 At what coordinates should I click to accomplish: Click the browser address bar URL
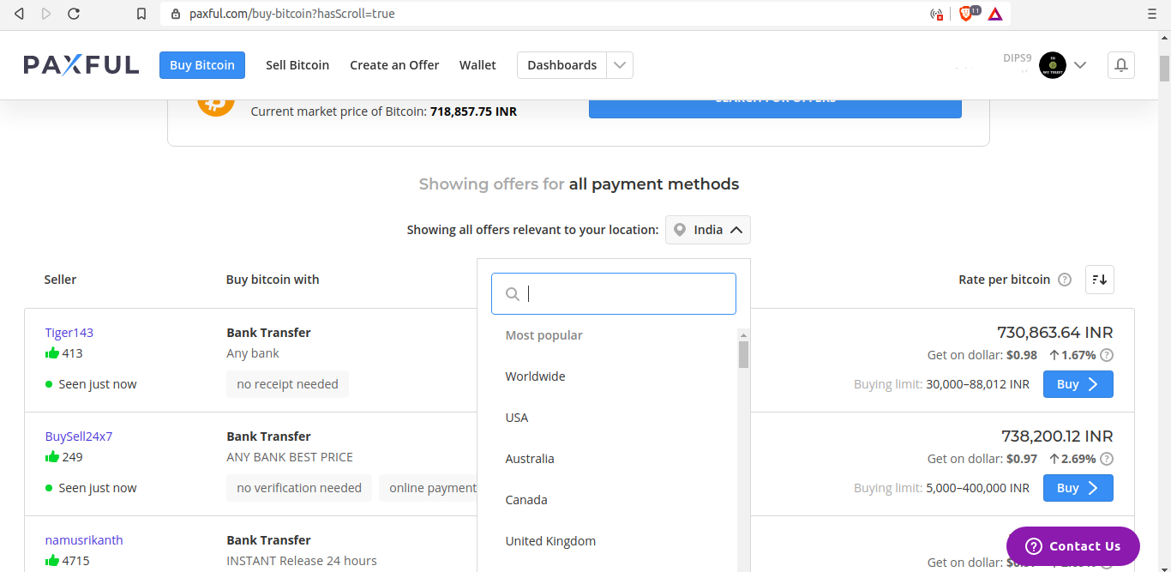[x=291, y=14]
